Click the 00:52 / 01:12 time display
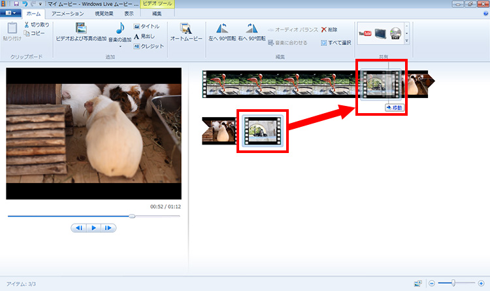Screen dimensions: 490x291 (x=165, y=207)
